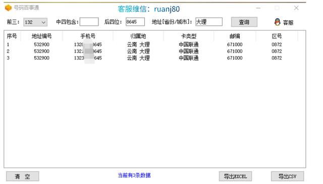
Task: Click area code 0872 in row 1
Action: [x=277, y=44]
